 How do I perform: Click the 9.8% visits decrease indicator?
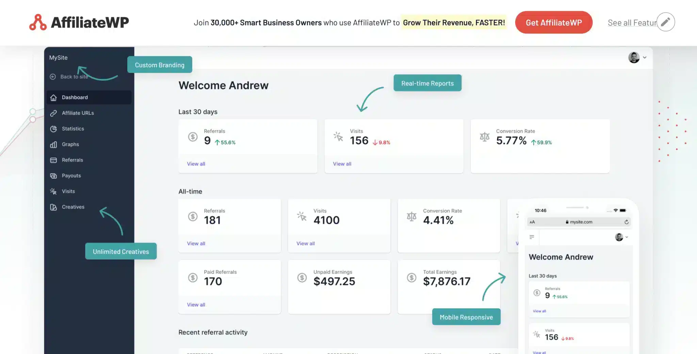(x=381, y=142)
